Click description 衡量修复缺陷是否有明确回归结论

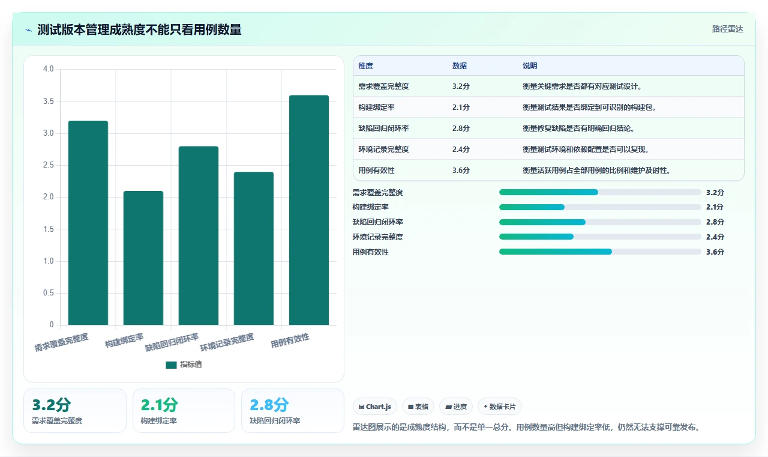pyautogui.click(x=578, y=129)
